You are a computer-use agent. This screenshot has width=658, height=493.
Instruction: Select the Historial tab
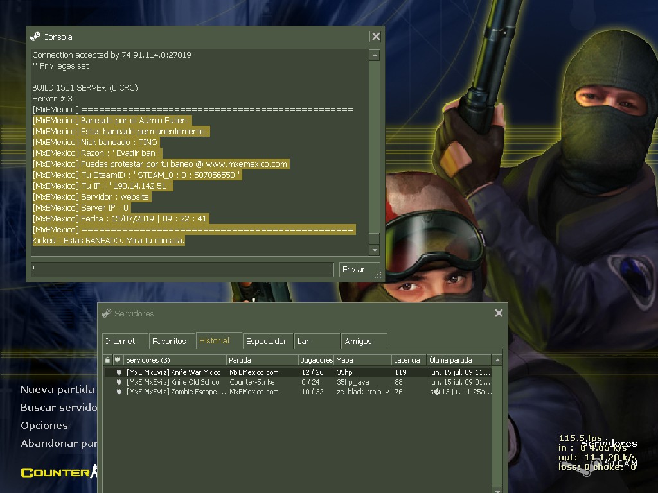(218, 340)
